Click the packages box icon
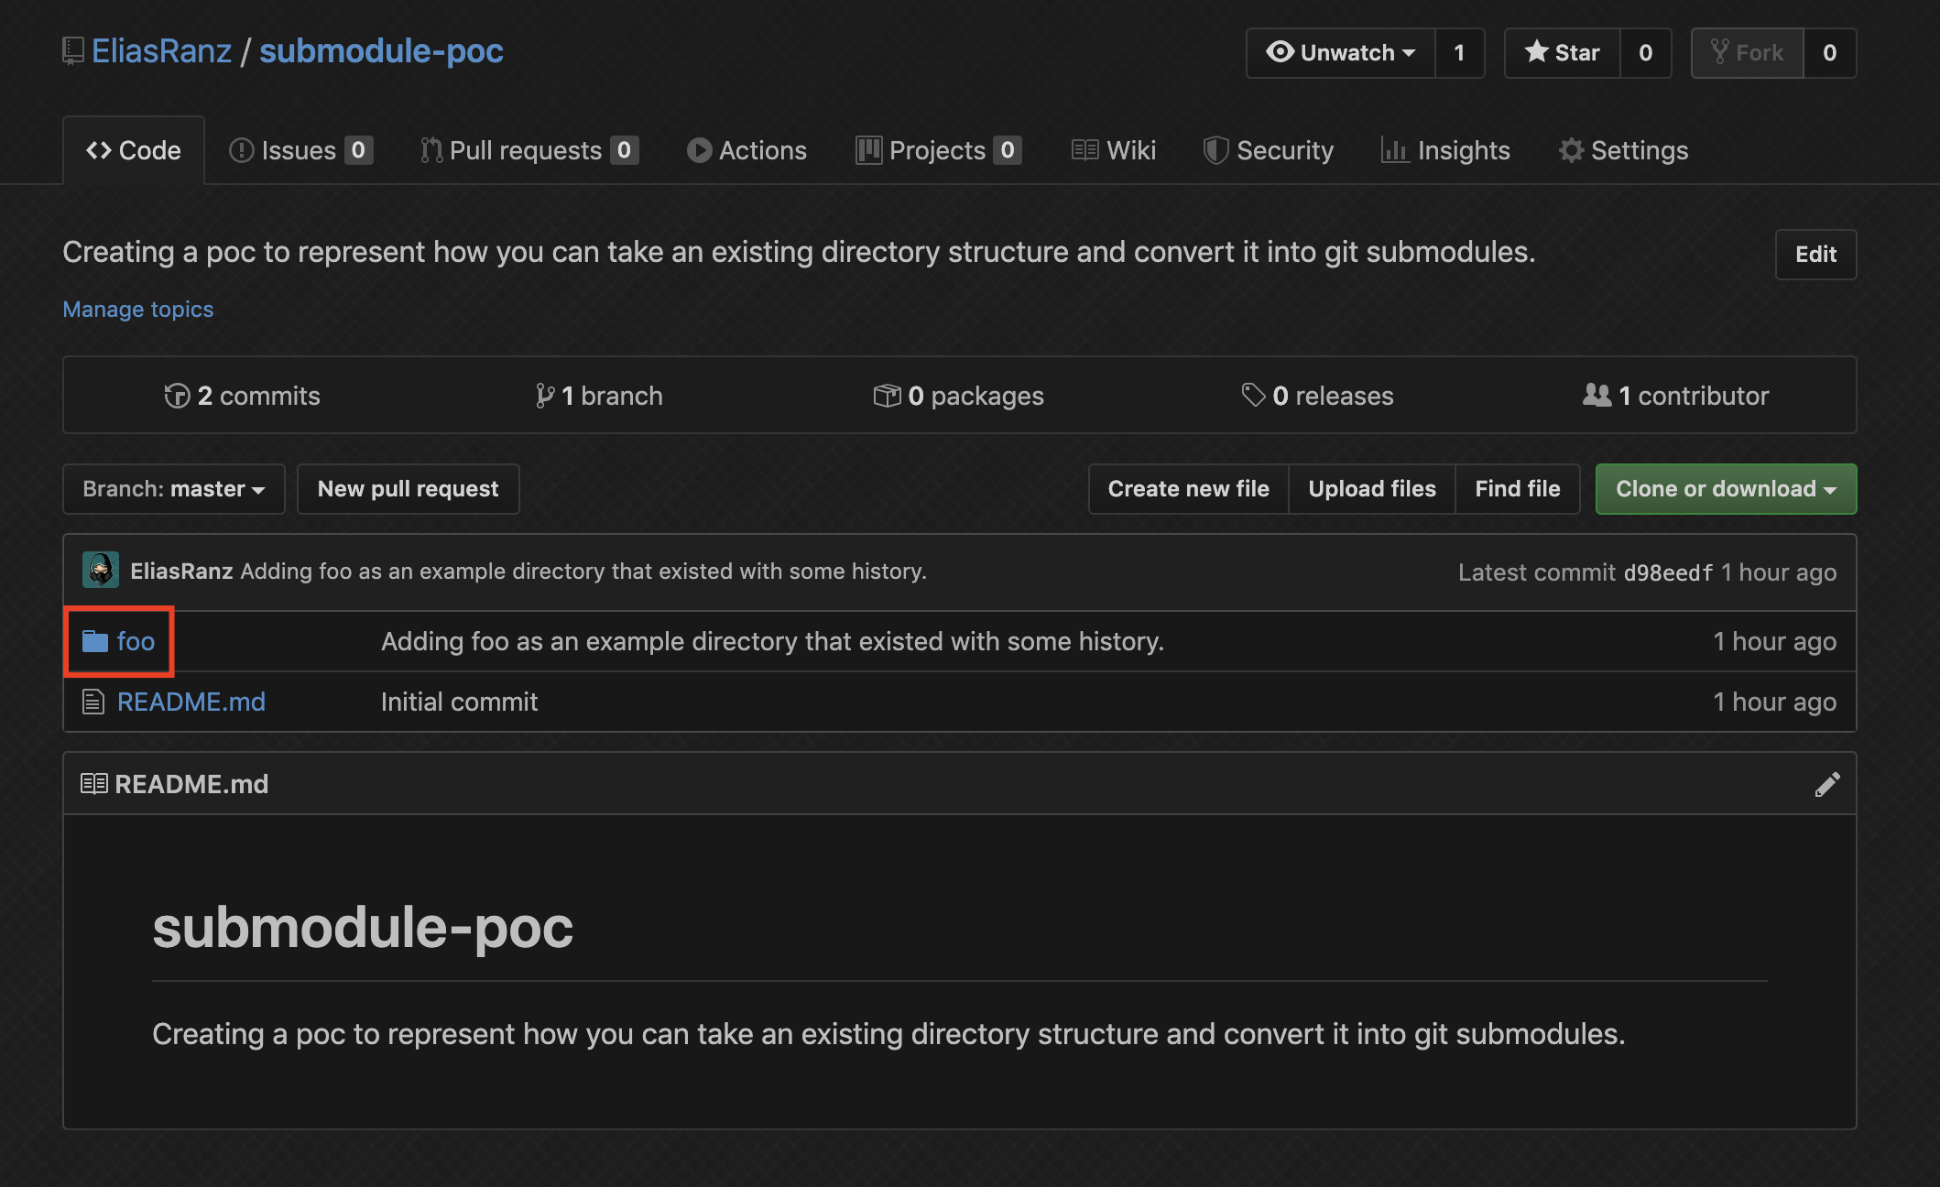 [887, 396]
